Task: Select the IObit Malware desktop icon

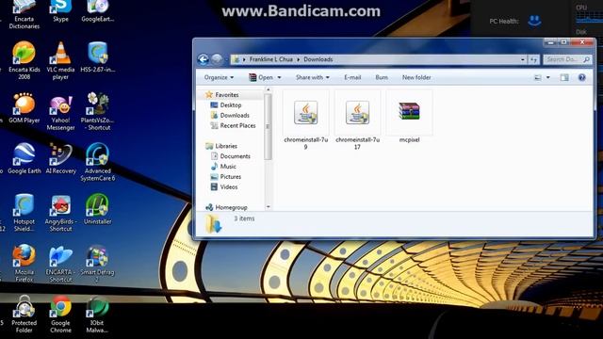Action: coord(98,314)
